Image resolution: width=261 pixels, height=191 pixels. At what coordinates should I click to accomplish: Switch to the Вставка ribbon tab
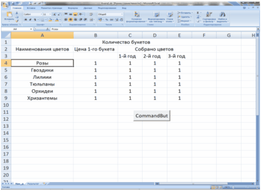(31, 8)
